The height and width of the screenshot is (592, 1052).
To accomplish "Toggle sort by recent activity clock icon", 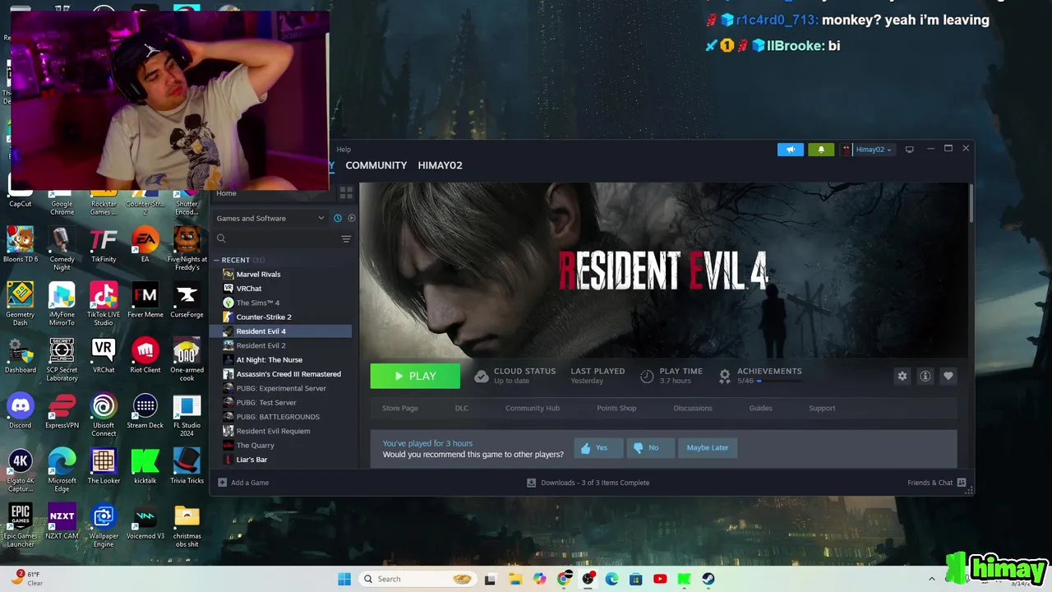I will coord(337,218).
